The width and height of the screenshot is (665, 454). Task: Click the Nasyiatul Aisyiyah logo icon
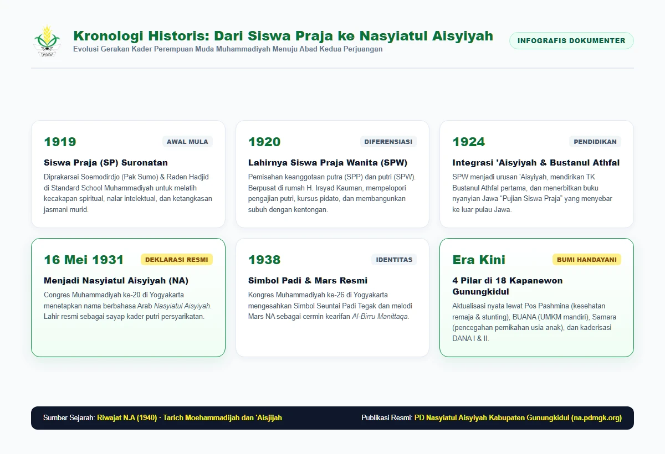(47, 40)
